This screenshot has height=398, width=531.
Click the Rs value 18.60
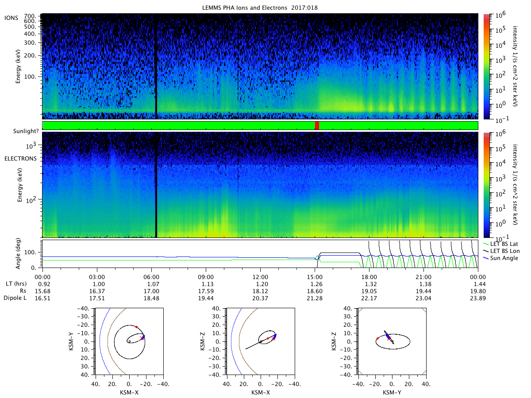(x=315, y=291)
